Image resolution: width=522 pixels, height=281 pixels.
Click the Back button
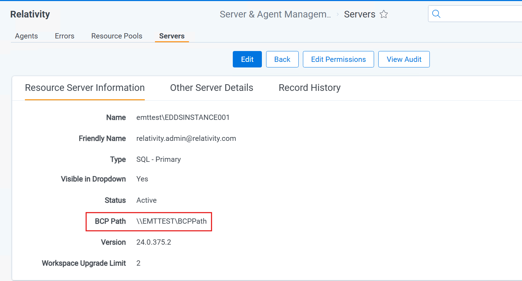point(282,59)
